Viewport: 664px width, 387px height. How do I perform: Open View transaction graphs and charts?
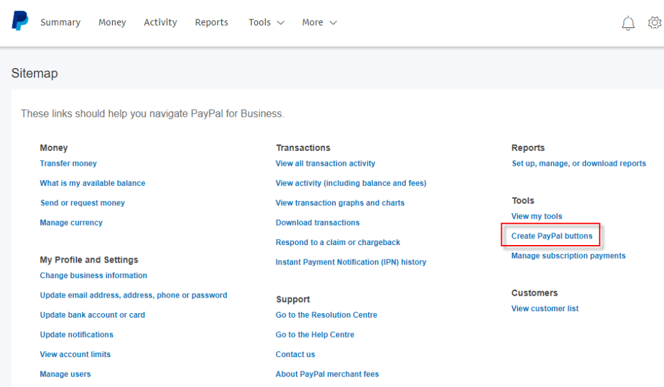click(340, 203)
